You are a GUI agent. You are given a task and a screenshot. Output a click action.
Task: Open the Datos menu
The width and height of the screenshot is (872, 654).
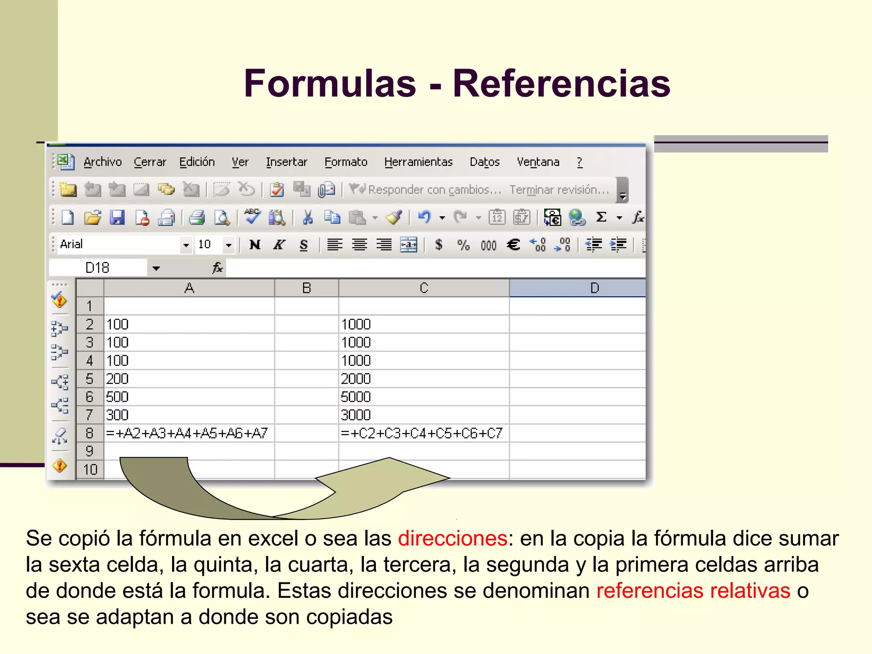485,162
